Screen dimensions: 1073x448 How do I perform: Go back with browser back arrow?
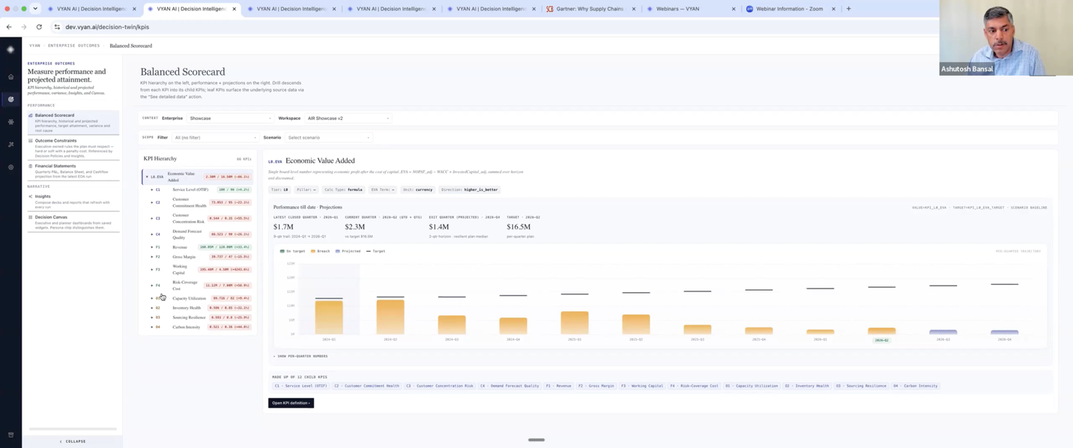9,27
